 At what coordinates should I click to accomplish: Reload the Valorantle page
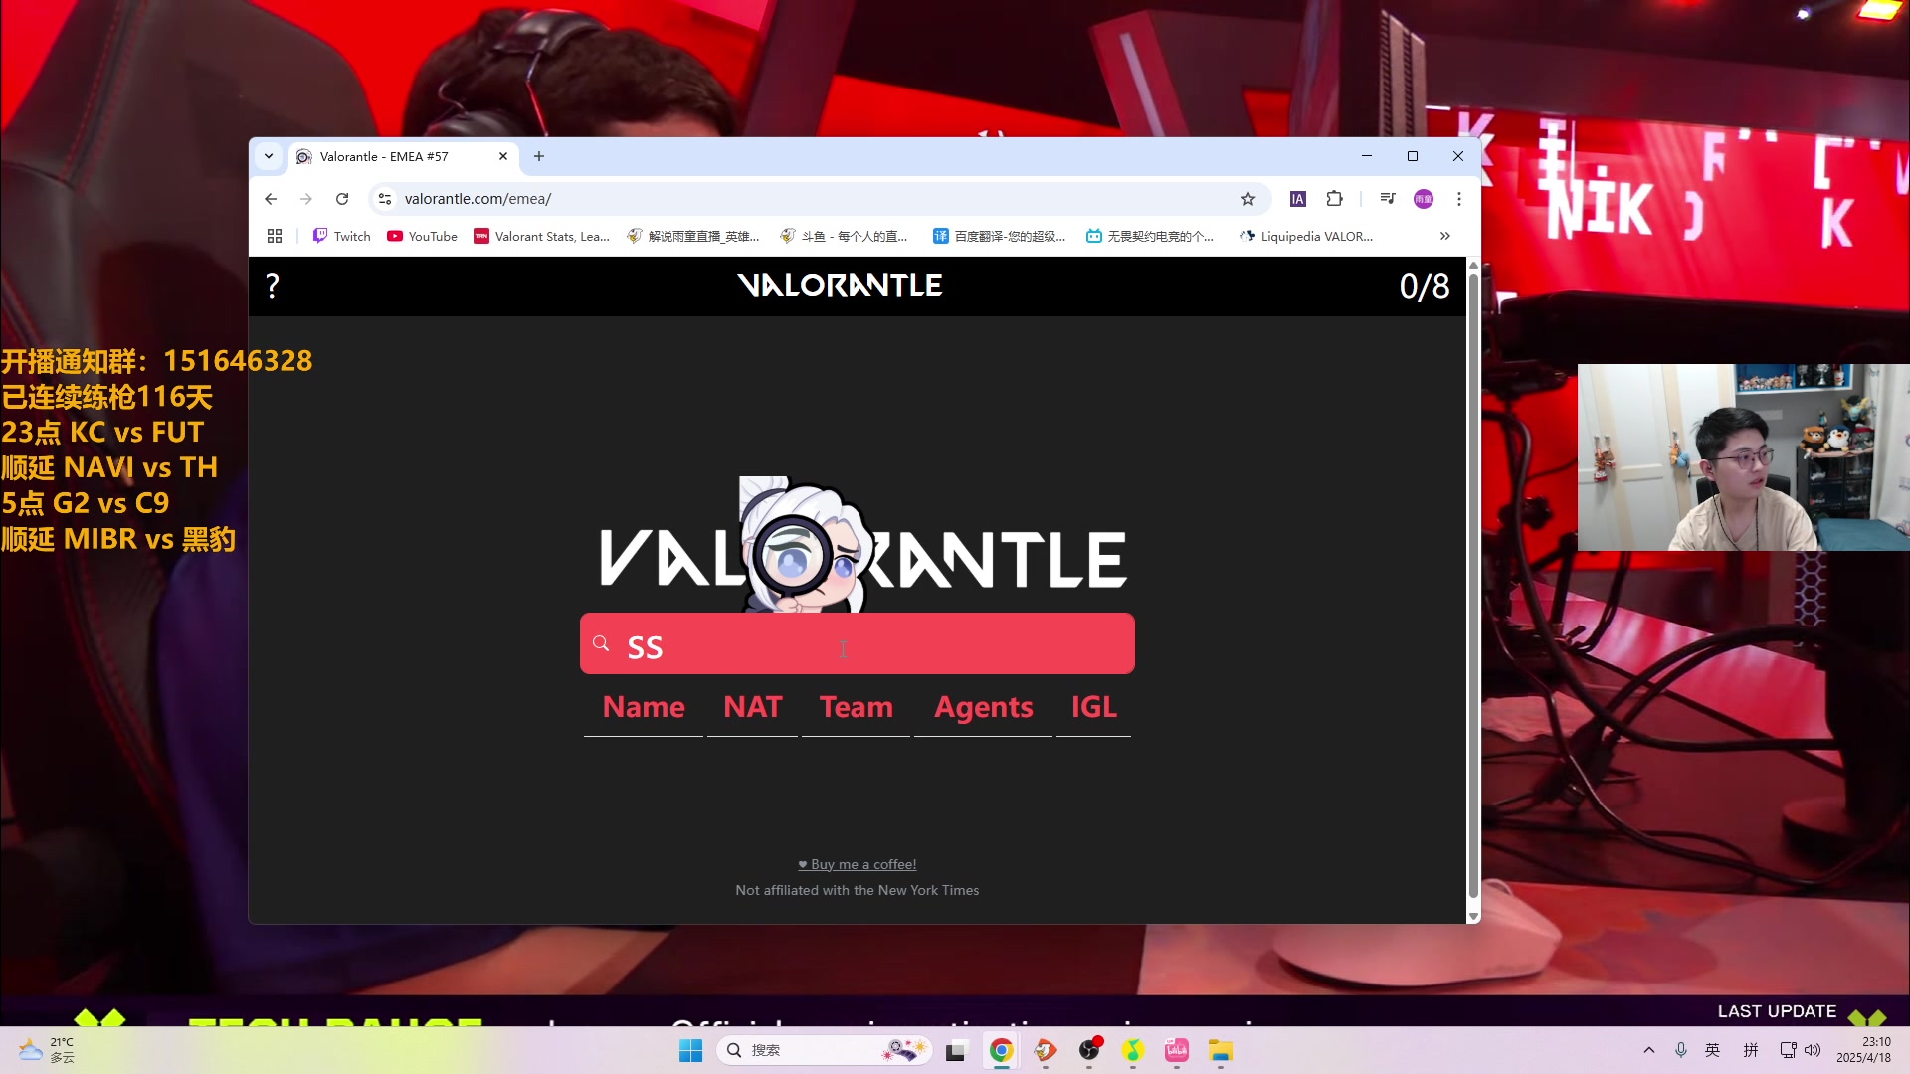342,199
